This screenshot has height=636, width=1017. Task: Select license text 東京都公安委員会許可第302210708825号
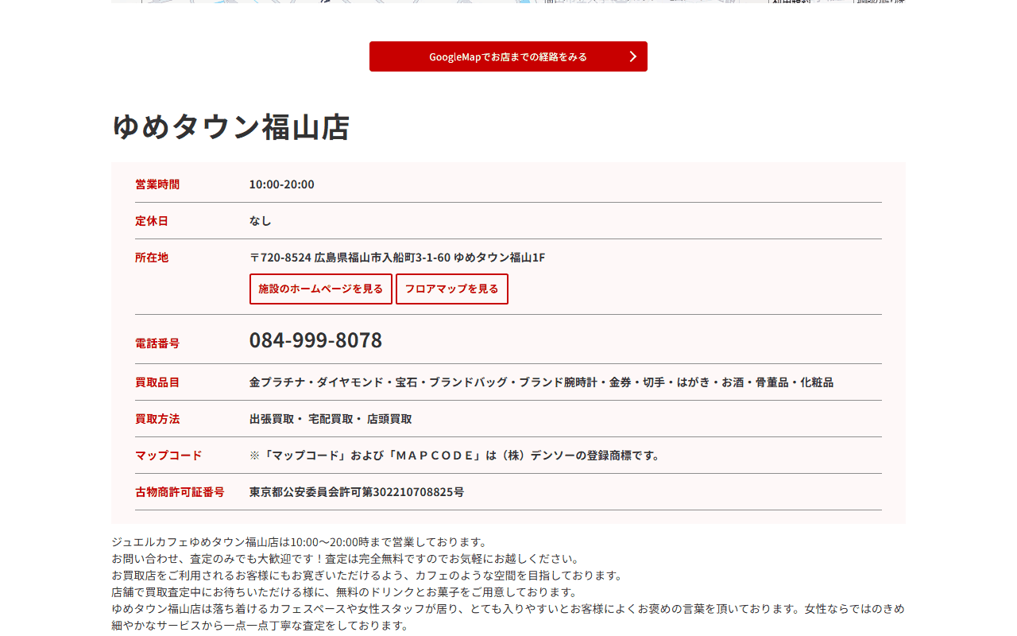357,492
